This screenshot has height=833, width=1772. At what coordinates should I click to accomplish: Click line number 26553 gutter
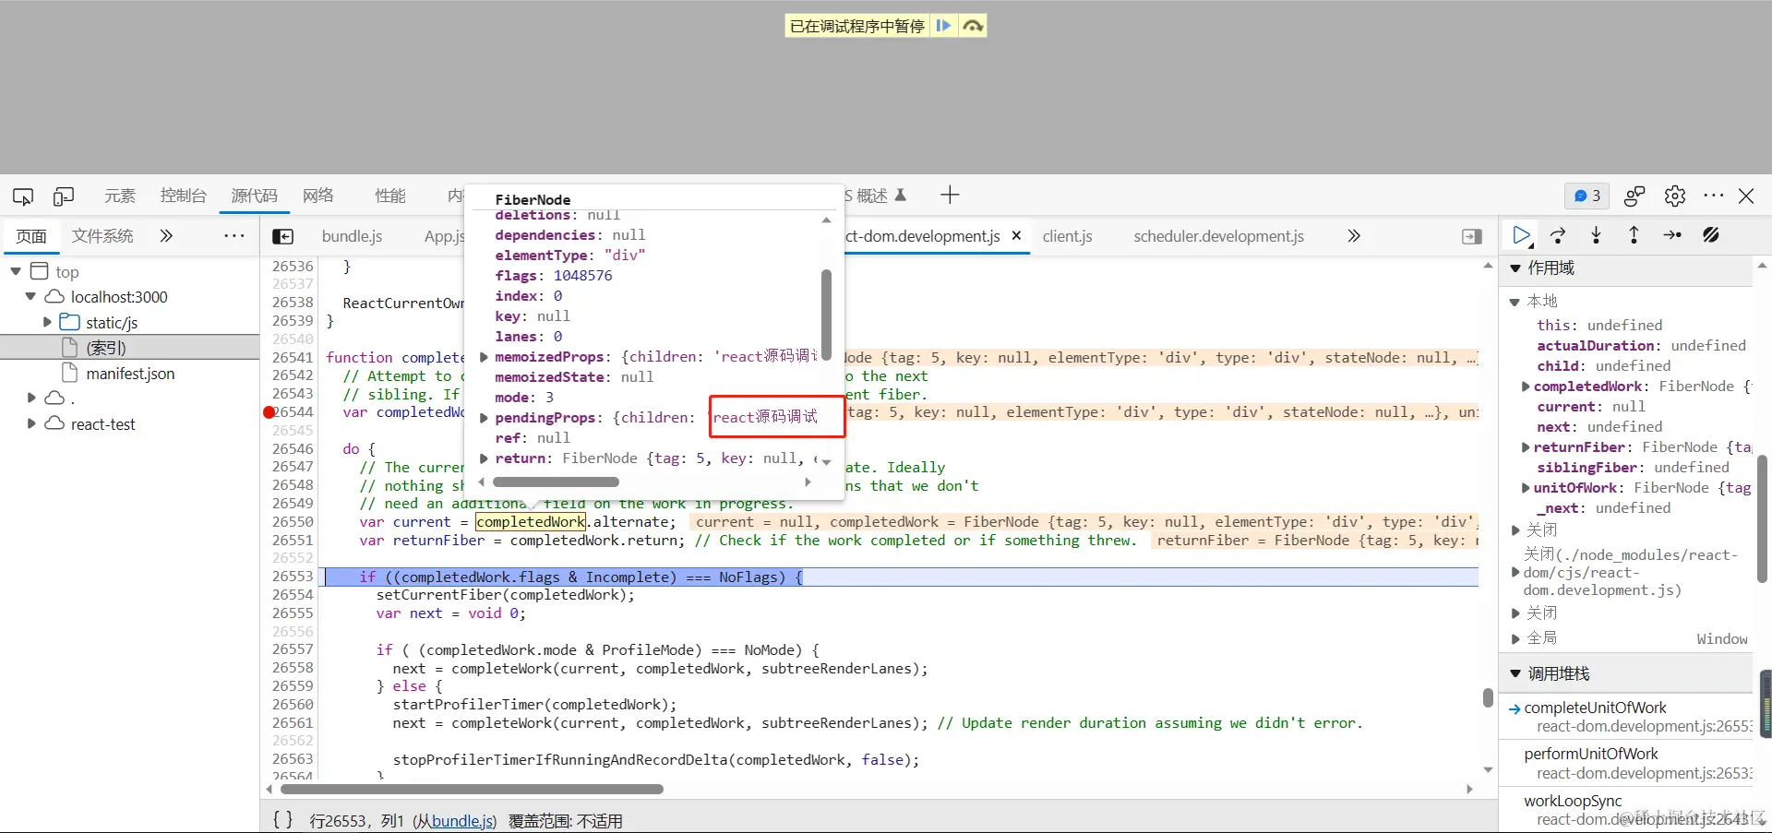293,577
